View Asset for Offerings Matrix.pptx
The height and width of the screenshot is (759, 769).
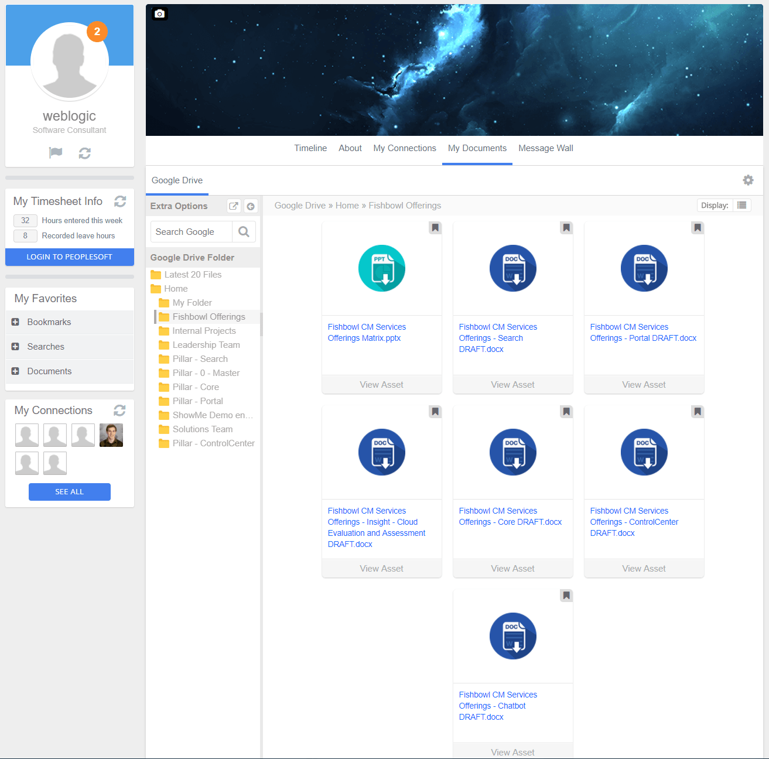click(x=382, y=385)
